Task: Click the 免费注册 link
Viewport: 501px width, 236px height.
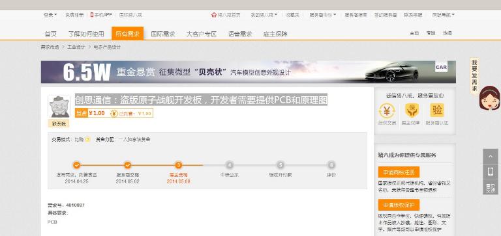Action: click(74, 15)
